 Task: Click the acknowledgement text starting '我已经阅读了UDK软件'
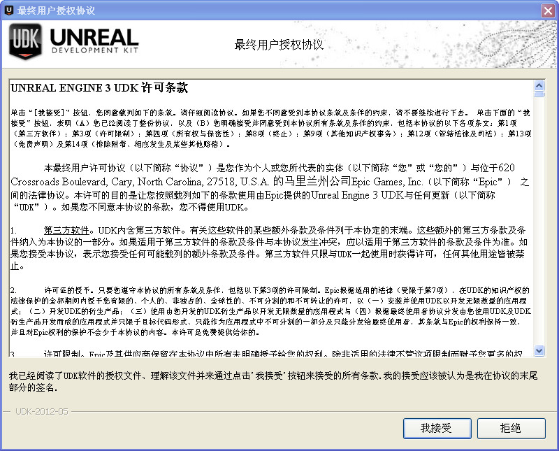click(x=273, y=381)
